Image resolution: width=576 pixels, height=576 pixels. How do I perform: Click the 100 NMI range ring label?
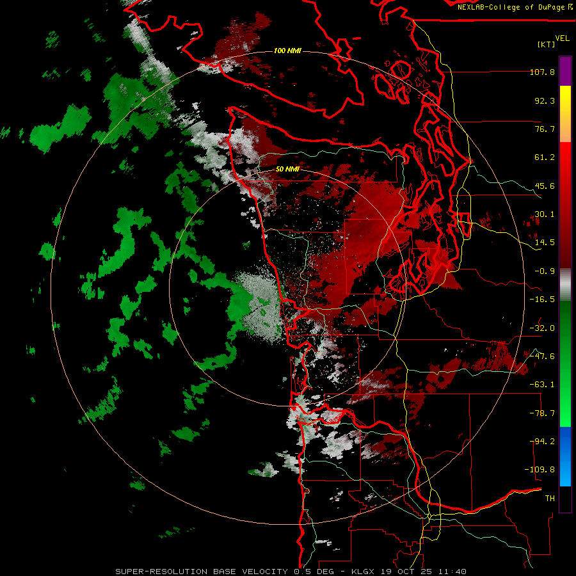tap(287, 51)
